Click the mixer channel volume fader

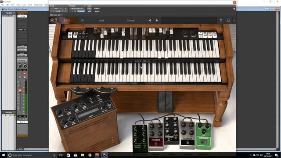(x=20, y=90)
